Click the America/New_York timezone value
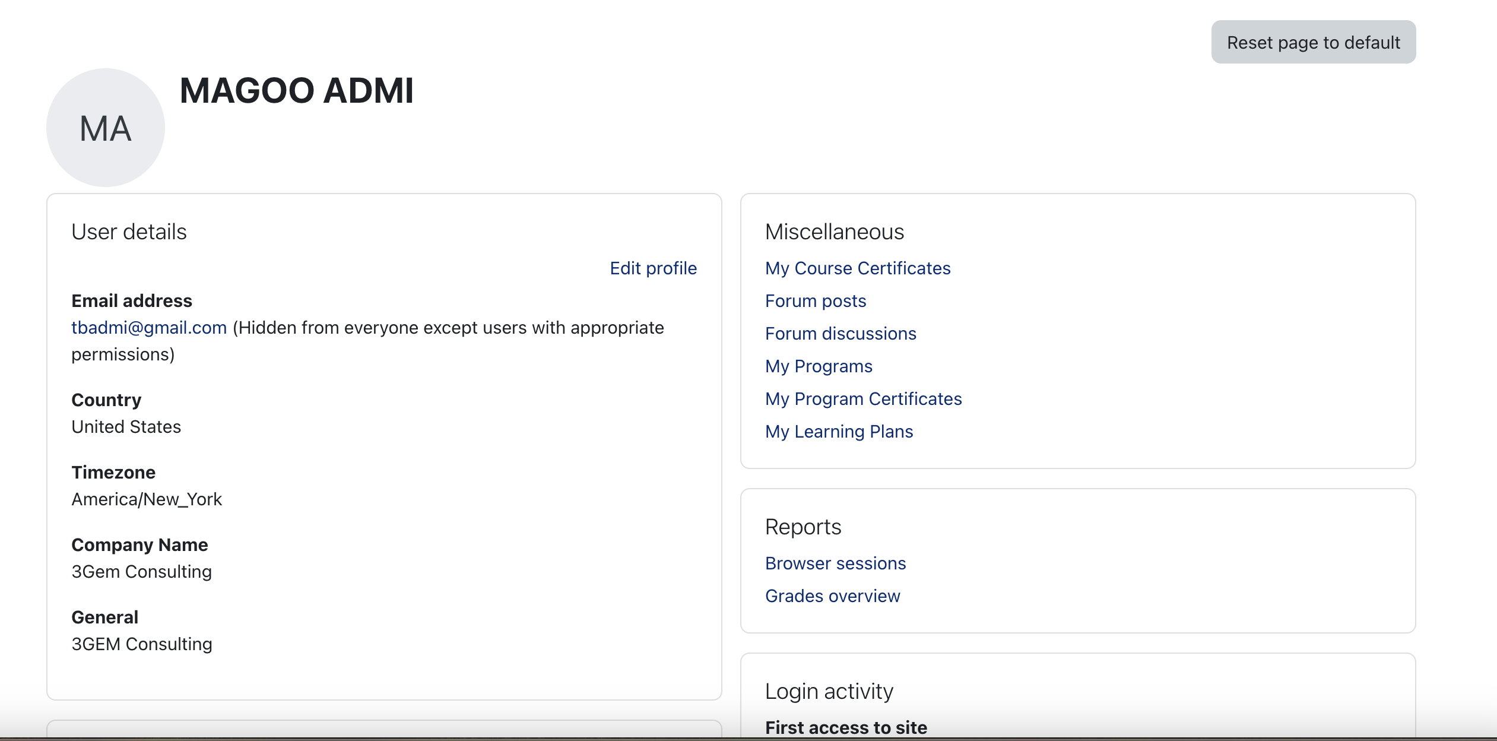 pyautogui.click(x=147, y=499)
